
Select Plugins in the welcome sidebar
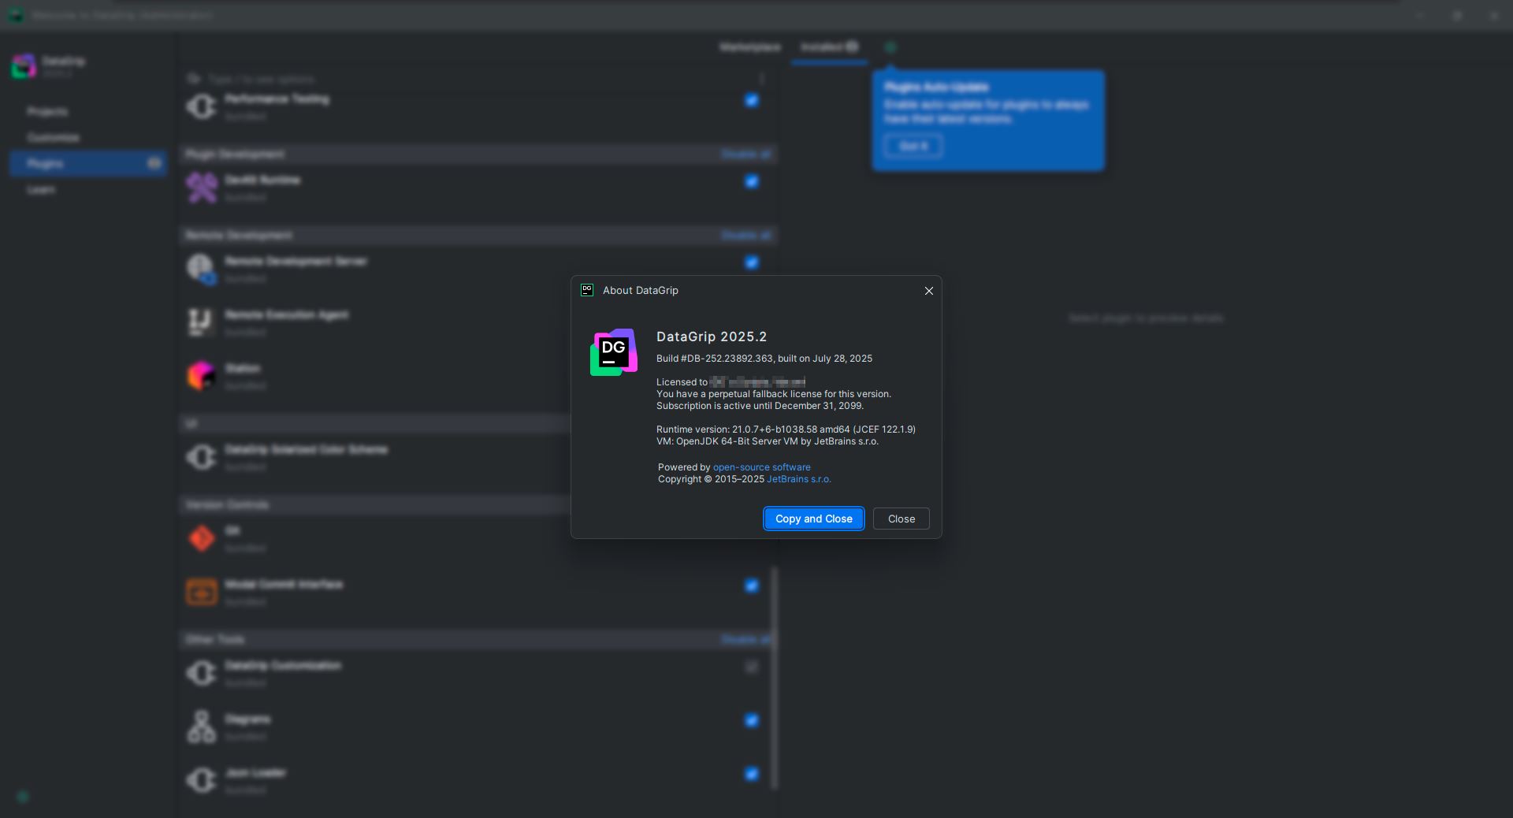coord(87,163)
